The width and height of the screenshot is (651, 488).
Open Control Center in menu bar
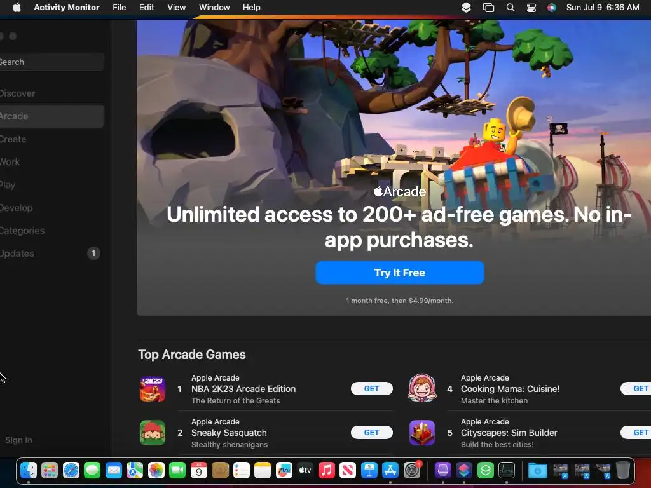531,7
